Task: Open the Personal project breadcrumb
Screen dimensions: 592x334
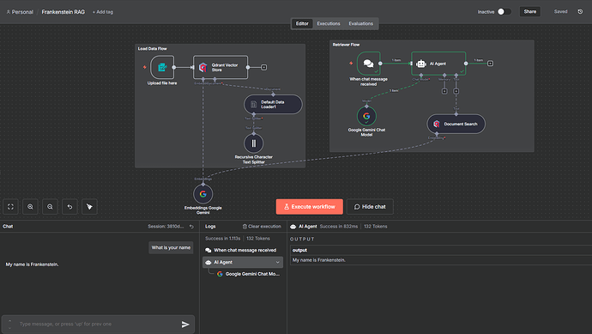Action: 20,12
